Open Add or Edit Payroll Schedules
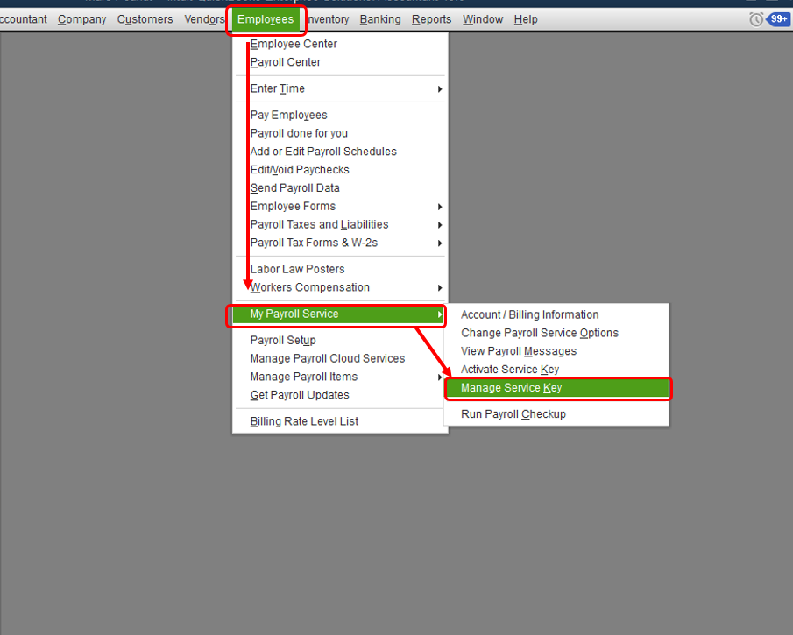 (340, 152)
